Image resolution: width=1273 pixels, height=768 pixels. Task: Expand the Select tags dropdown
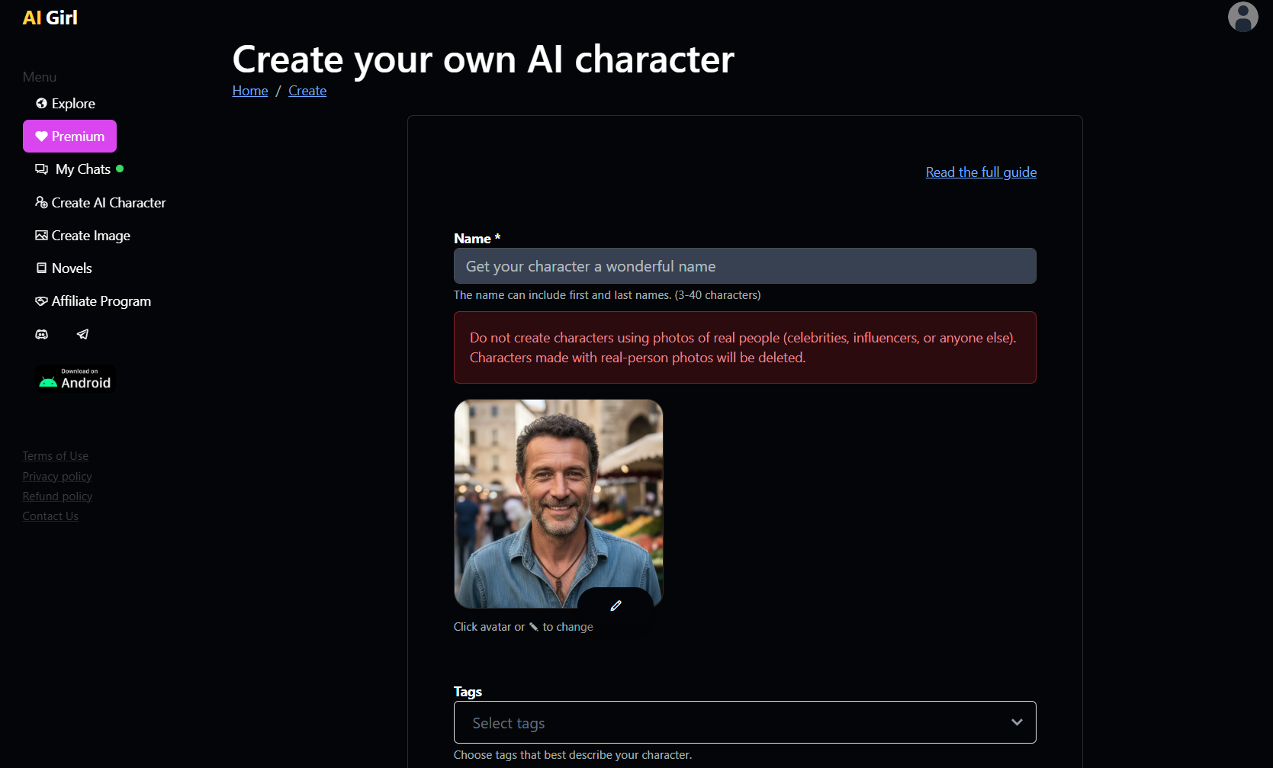pyautogui.click(x=745, y=722)
